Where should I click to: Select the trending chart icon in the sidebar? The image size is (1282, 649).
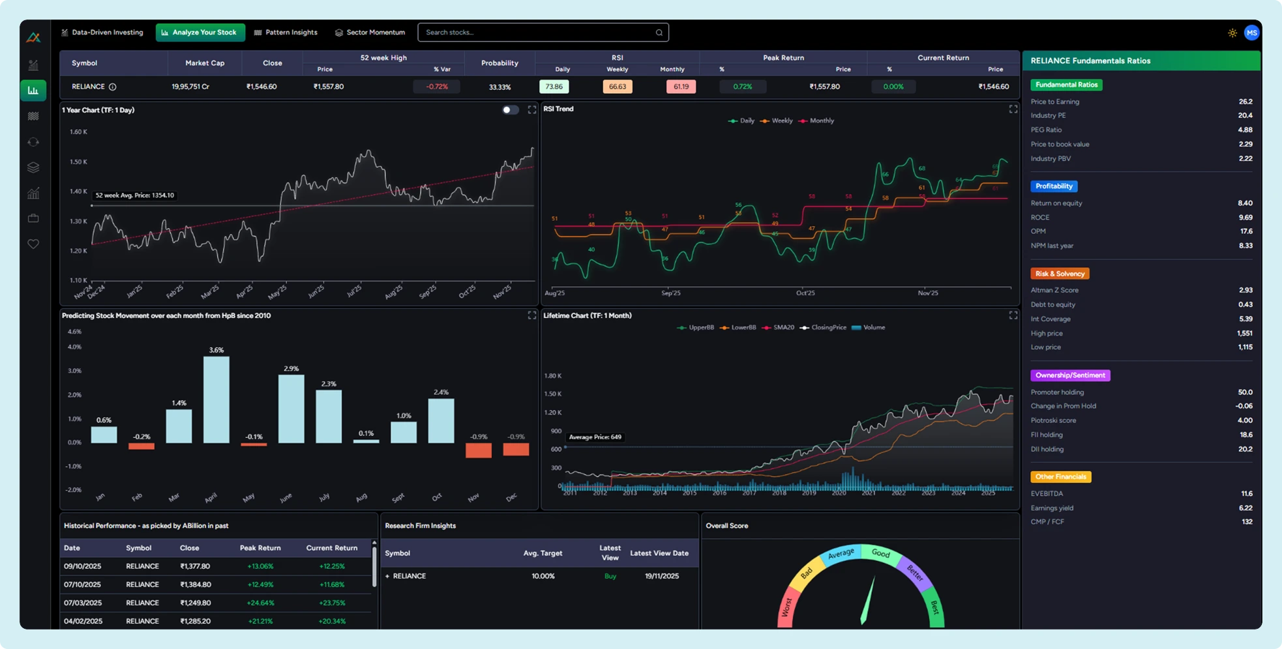coord(33,193)
